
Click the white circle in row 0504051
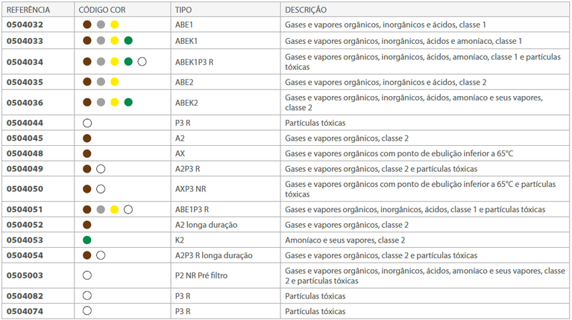coord(128,209)
